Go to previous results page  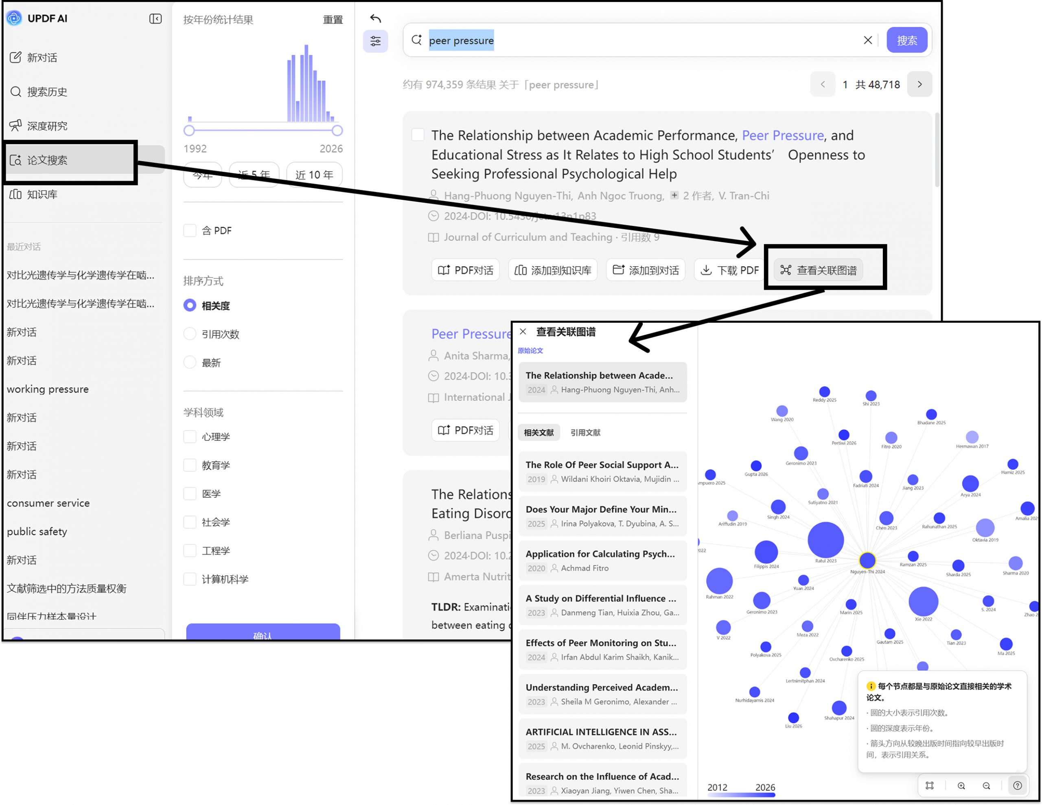point(823,85)
